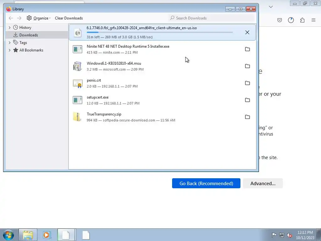The height and width of the screenshot is (241, 321).
Task: Open Firefox Pocket save icon
Action: point(279,20)
